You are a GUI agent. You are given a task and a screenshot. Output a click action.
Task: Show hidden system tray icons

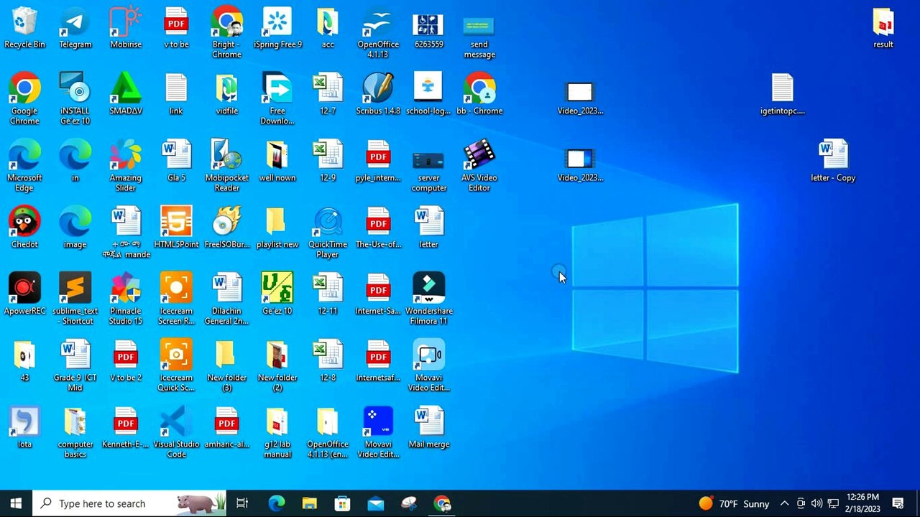click(784, 503)
